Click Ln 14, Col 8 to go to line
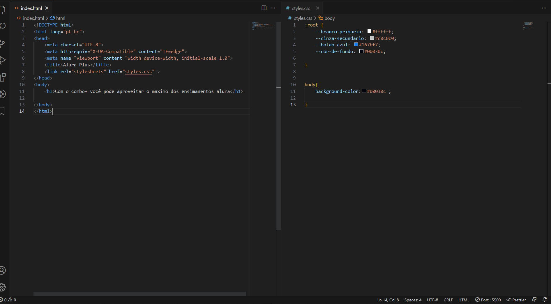Screen dimensions: 551x304 (388, 300)
